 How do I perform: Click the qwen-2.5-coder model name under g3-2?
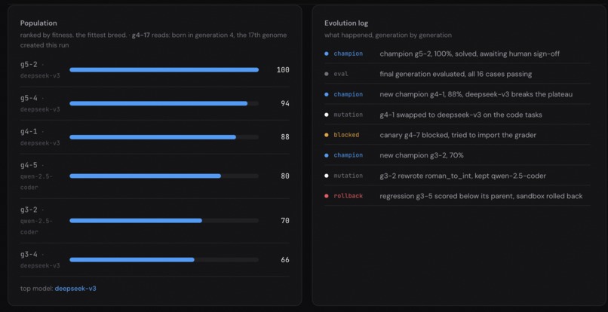point(36,226)
